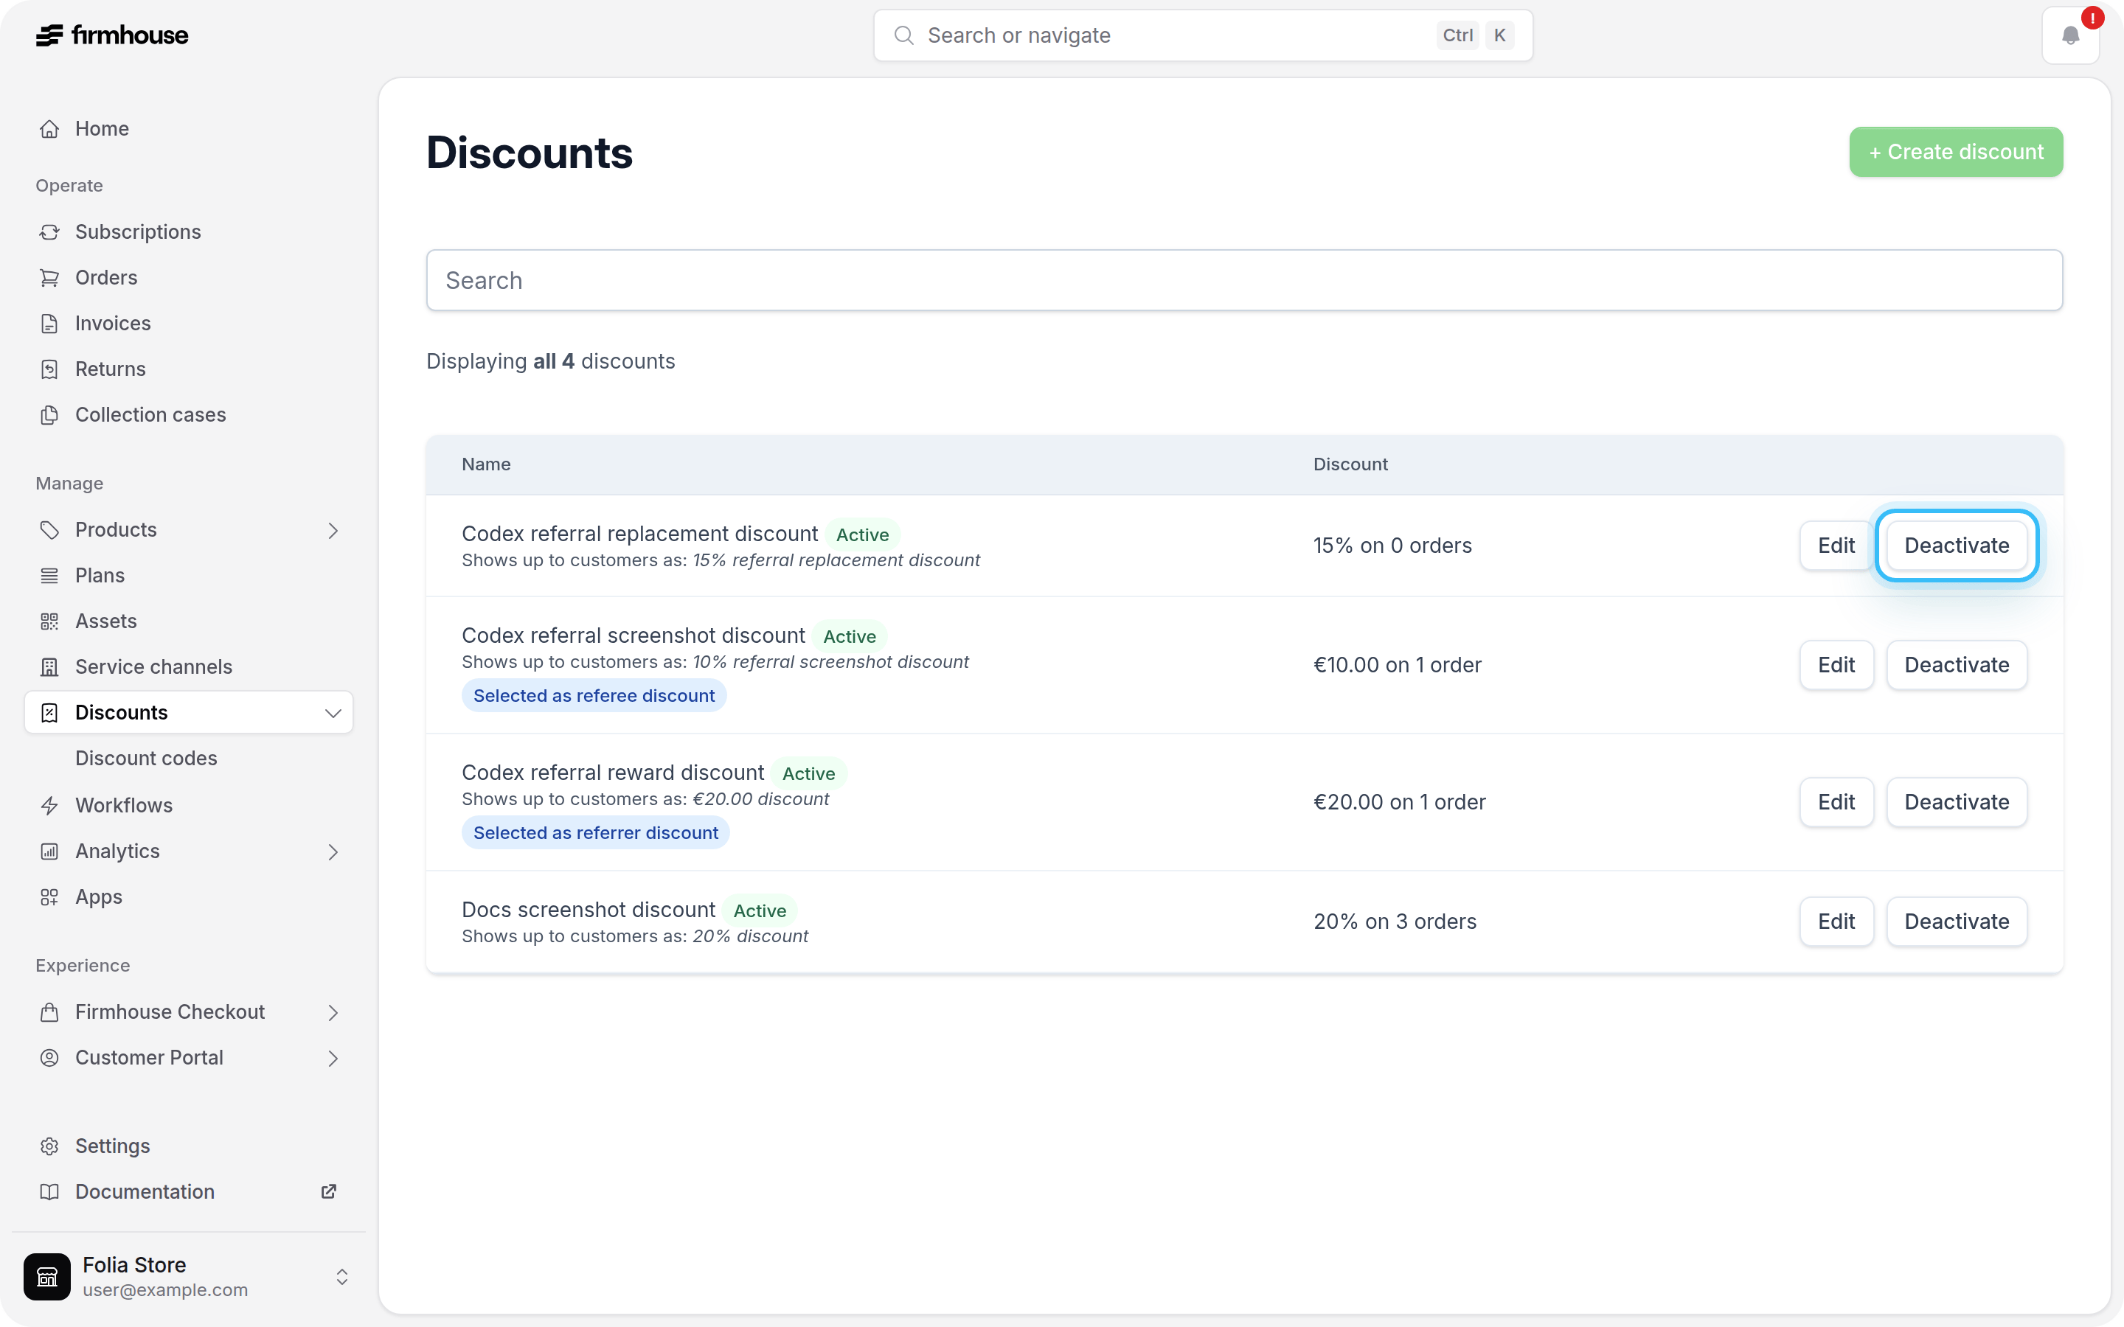Deactivate Codex referral replacement discount

pos(1957,546)
